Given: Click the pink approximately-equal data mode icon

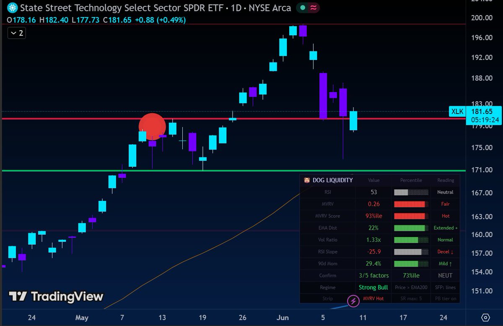Looking at the screenshot, I should pos(313,8).
